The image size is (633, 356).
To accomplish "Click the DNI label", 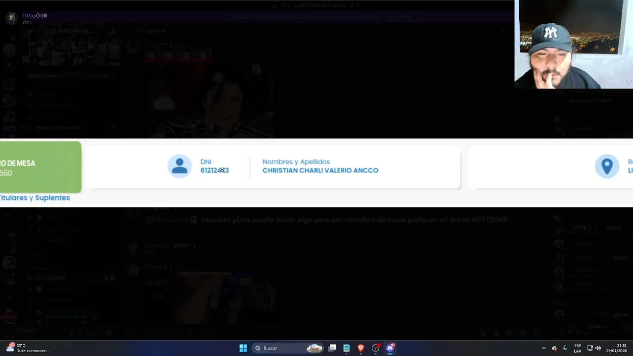I will point(206,162).
